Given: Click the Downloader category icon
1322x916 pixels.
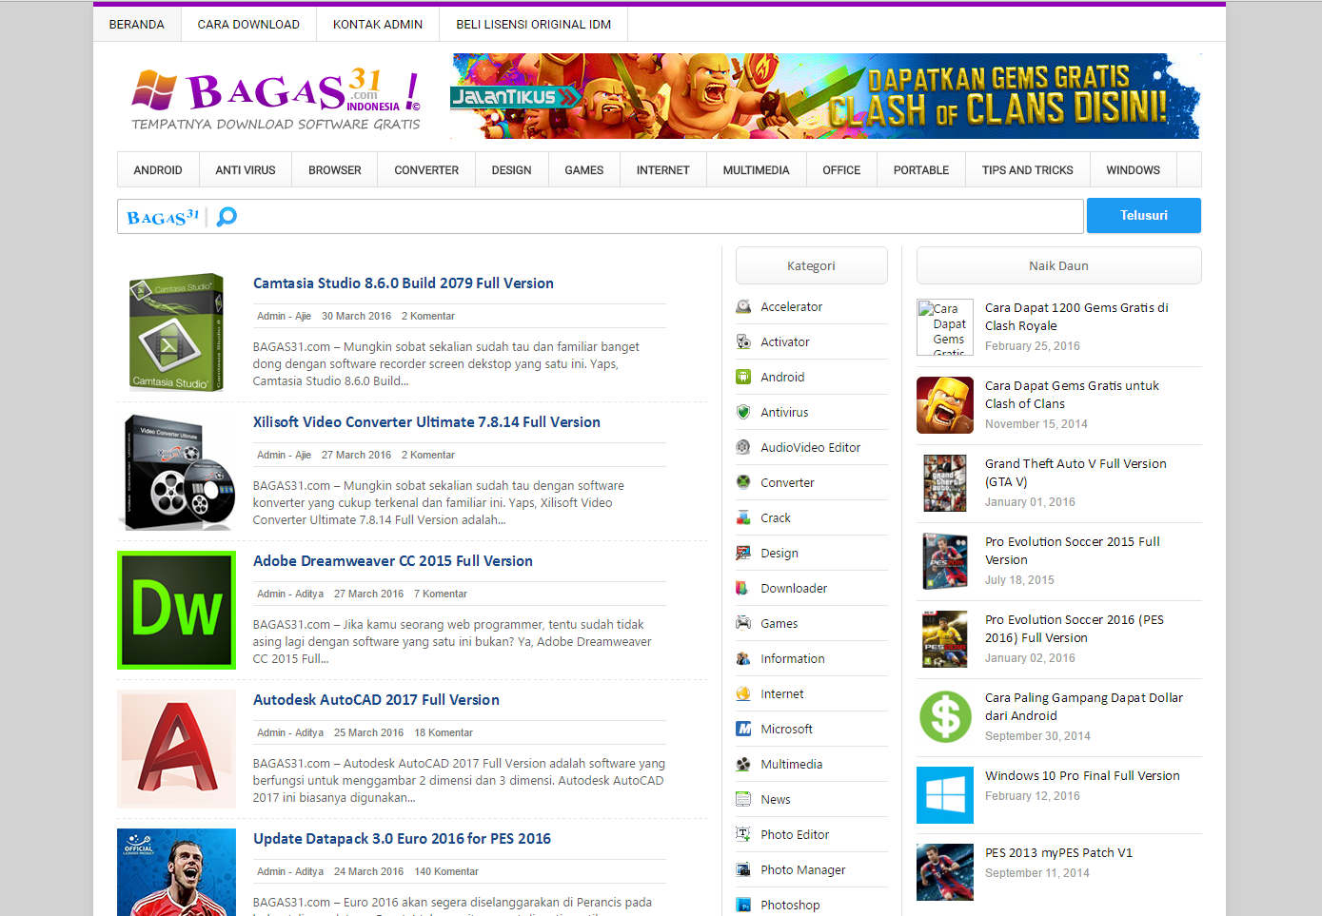Looking at the screenshot, I should tap(743, 588).
